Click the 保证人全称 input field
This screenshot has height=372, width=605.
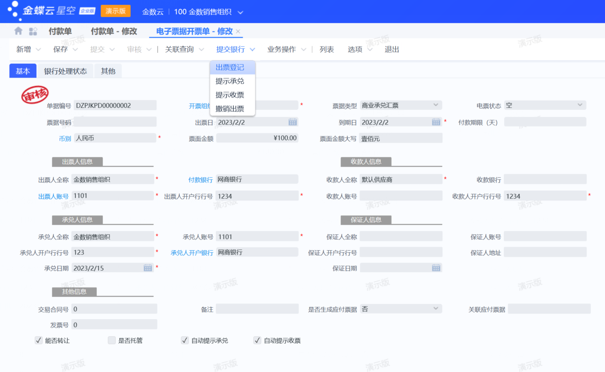point(401,237)
